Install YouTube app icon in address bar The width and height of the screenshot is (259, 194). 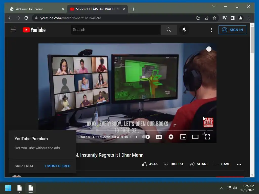[x=198, y=18]
